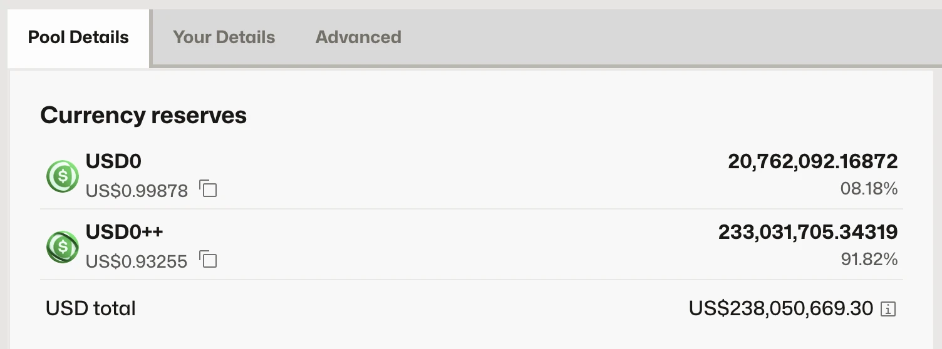Viewport: 942px width, 349px height.
Task: Select the Advanced tab
Action: [x=358, y=38]
